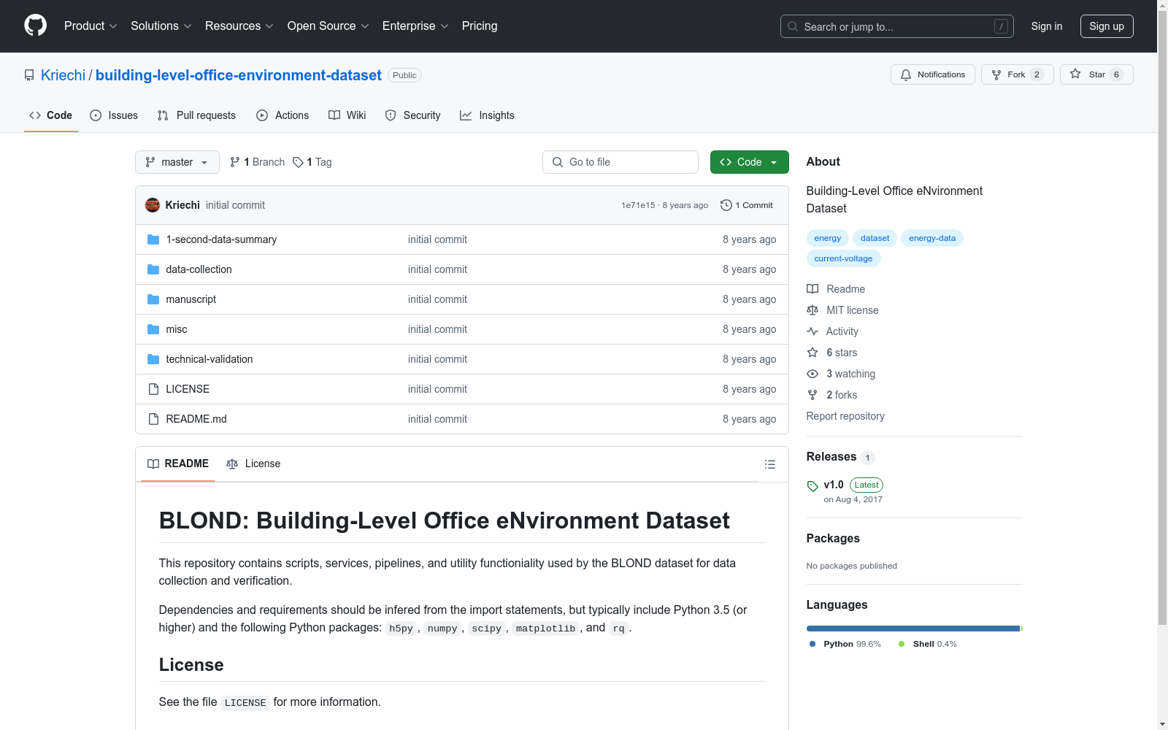Click the LICENSE file icon

pos(153,389)
